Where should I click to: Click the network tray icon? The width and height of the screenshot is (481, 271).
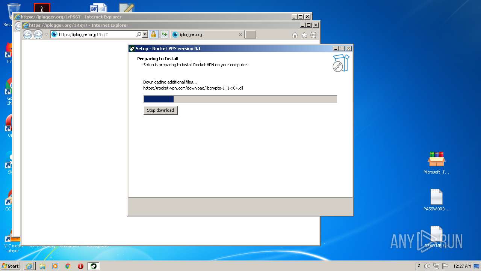pos(436,266)
